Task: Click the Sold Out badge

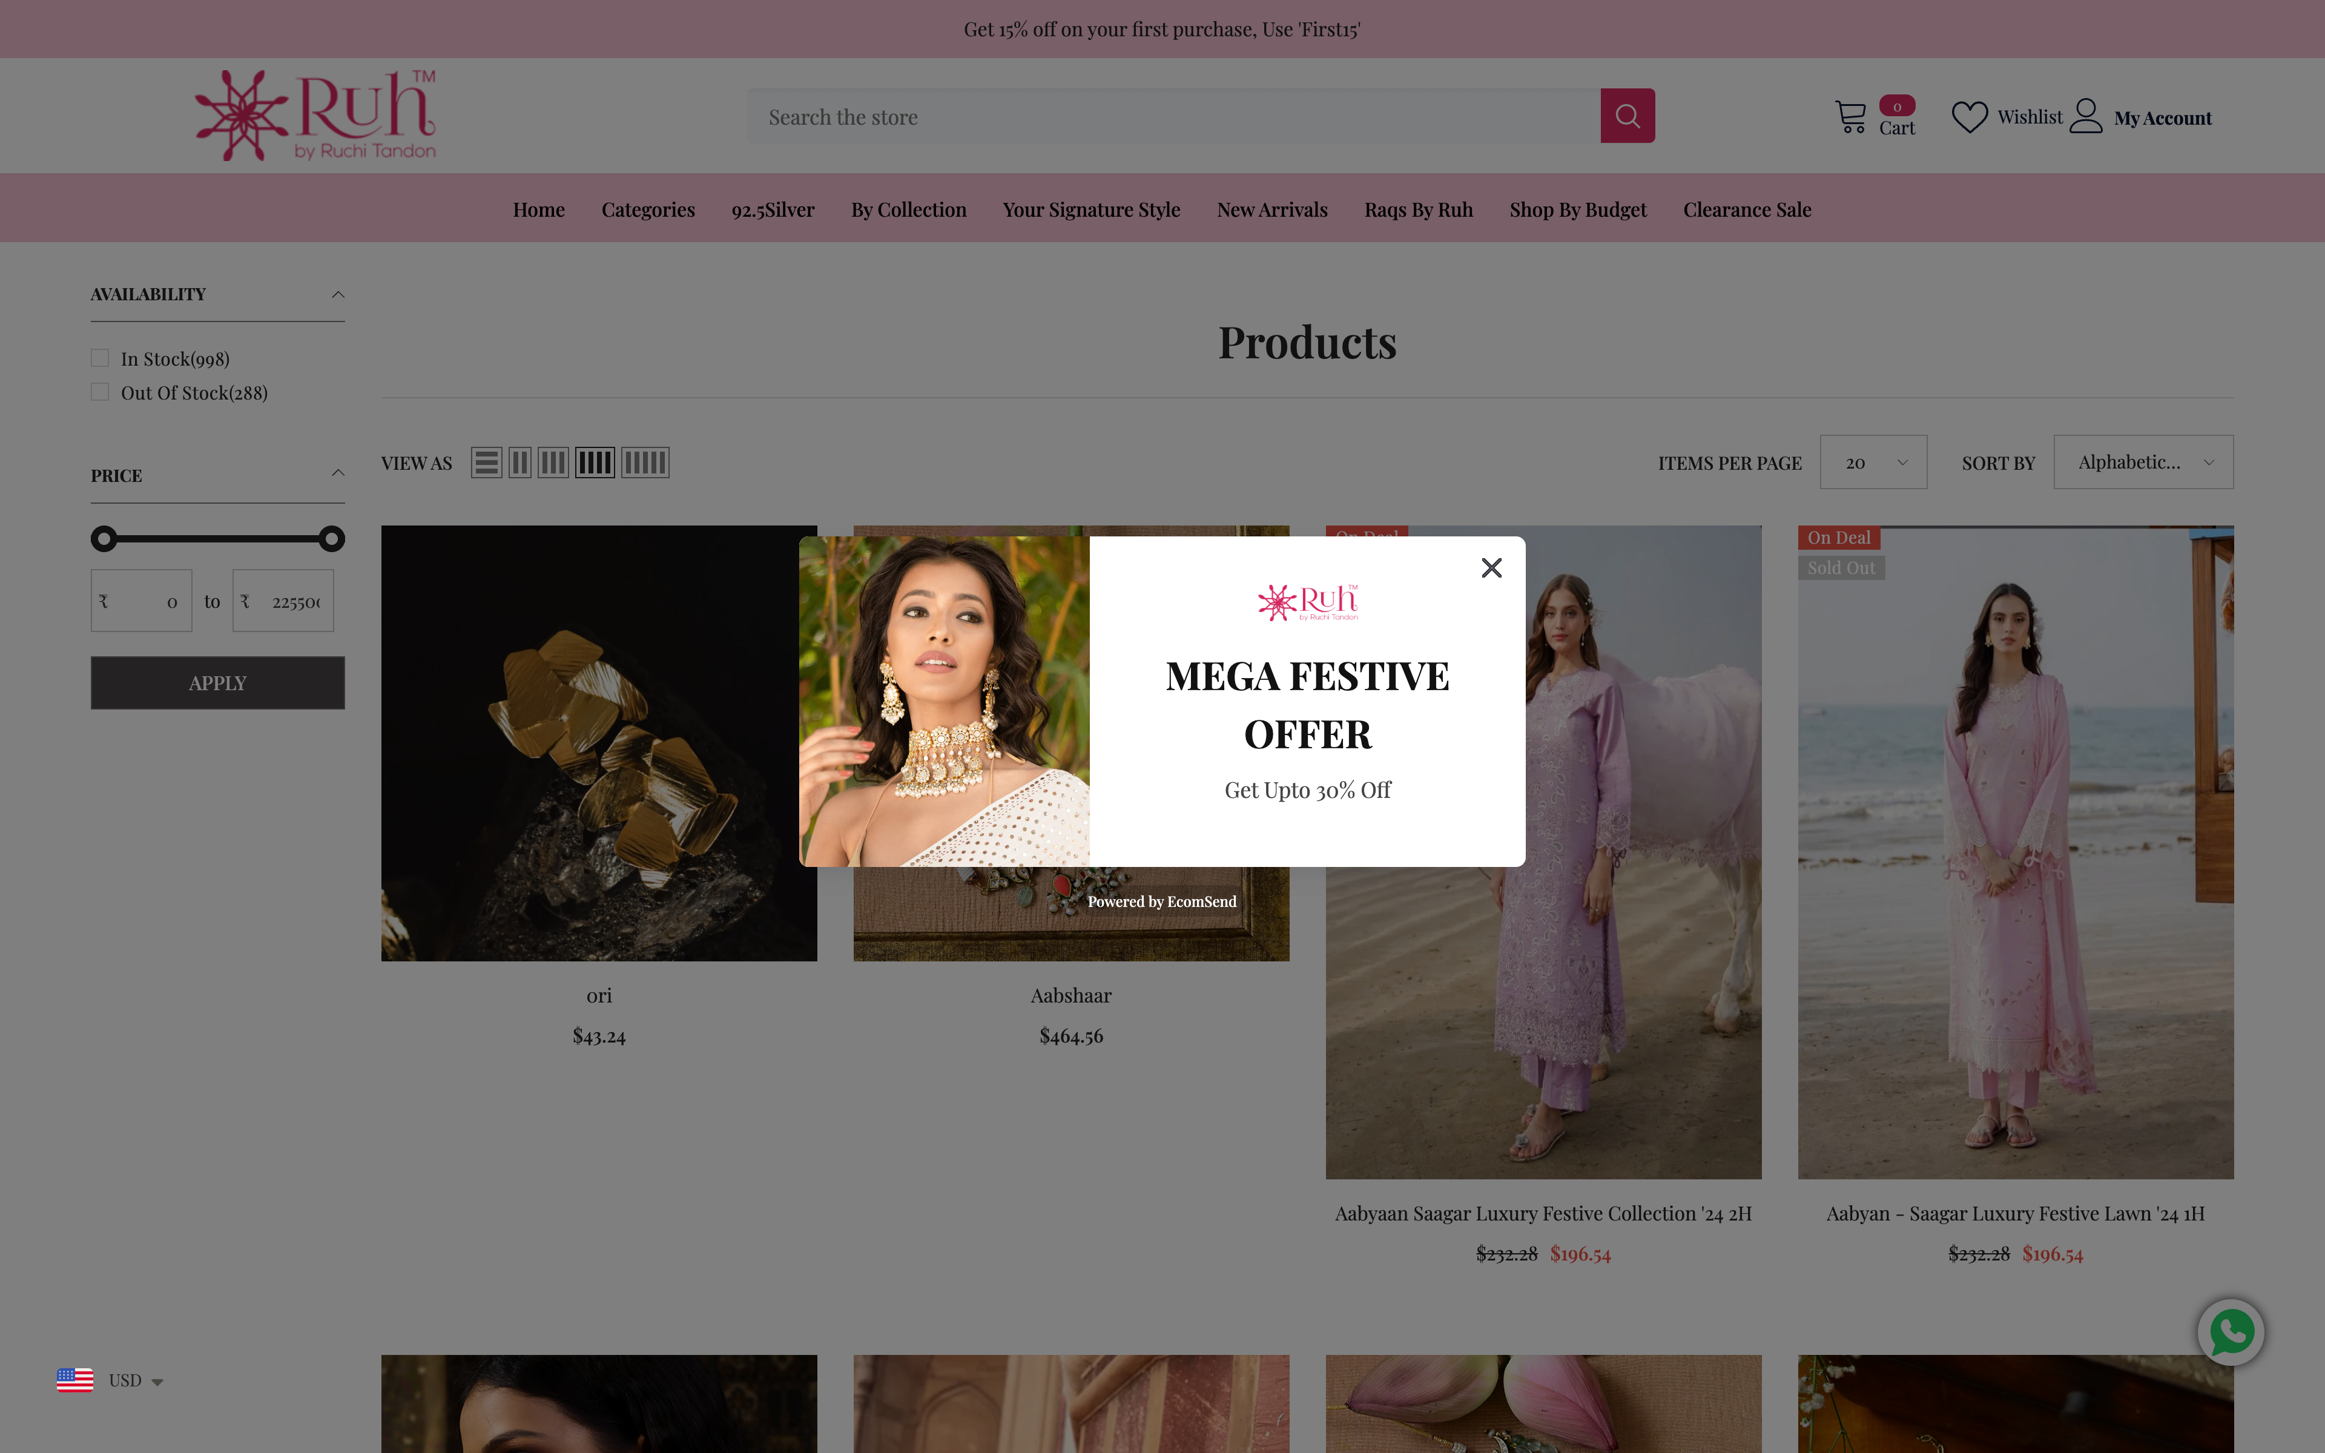Action: pos(1841,568)
